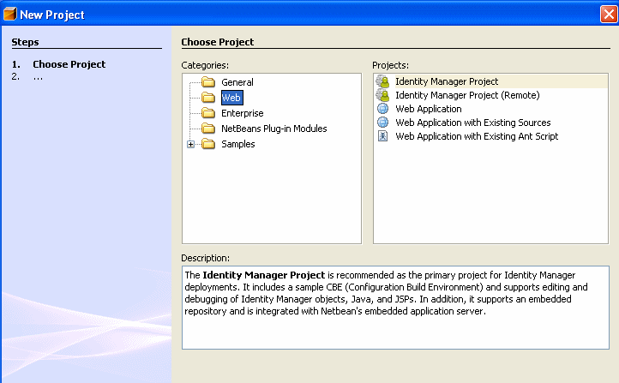Screen dimensions: 619x383
Task: Select the Web category
Action: pos(231,98)
